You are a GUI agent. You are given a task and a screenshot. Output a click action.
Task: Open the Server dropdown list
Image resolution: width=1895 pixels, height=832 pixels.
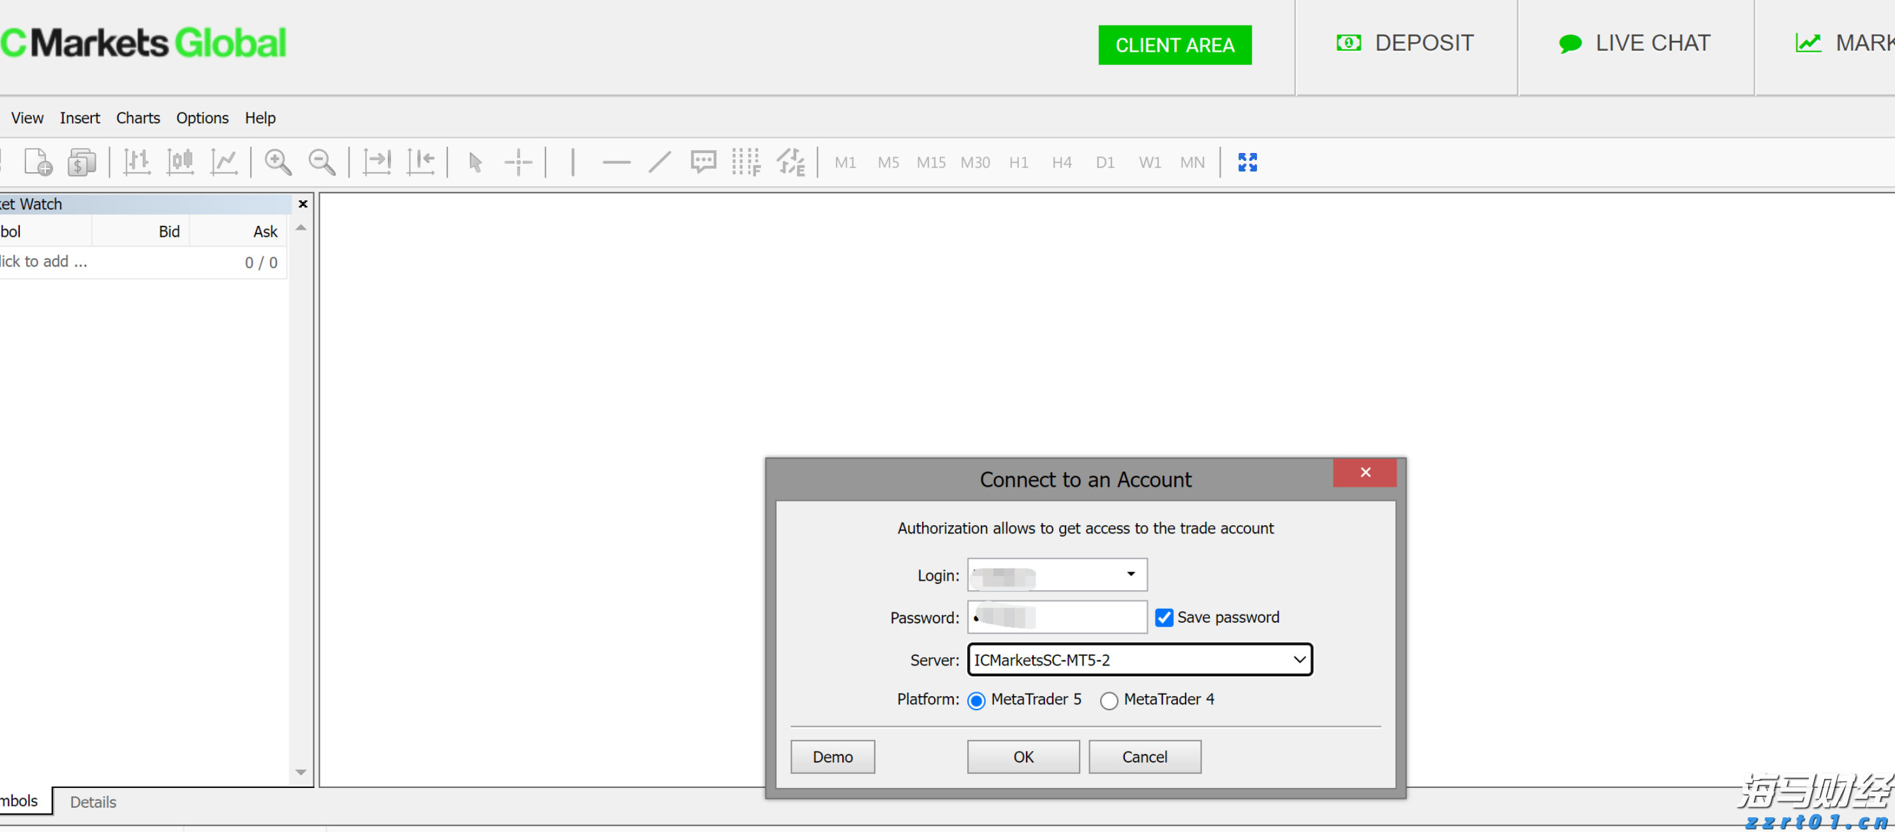click(x=1298, y=659)
